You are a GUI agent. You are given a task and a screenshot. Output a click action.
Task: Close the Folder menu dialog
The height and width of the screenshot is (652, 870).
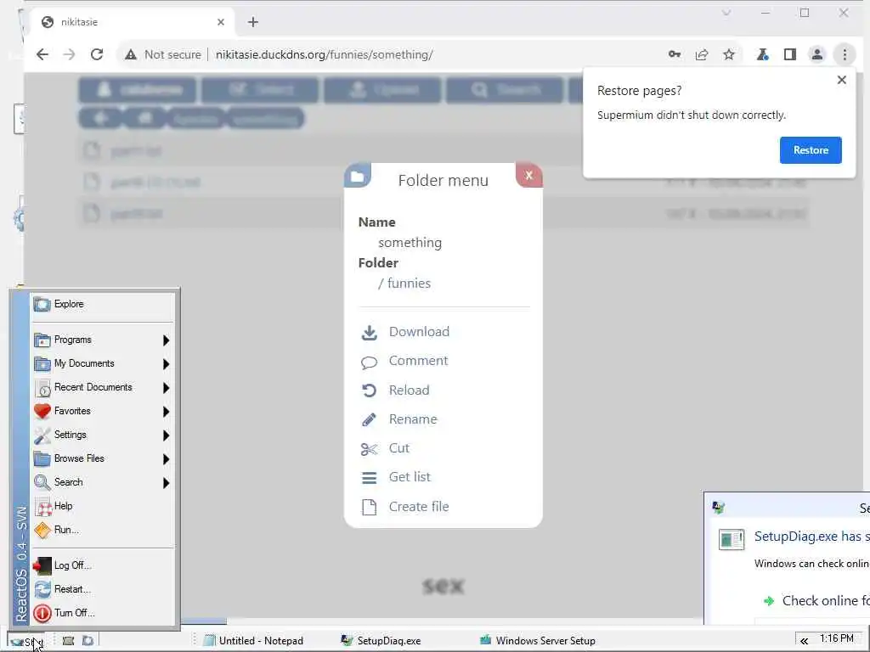coord(528,175)
